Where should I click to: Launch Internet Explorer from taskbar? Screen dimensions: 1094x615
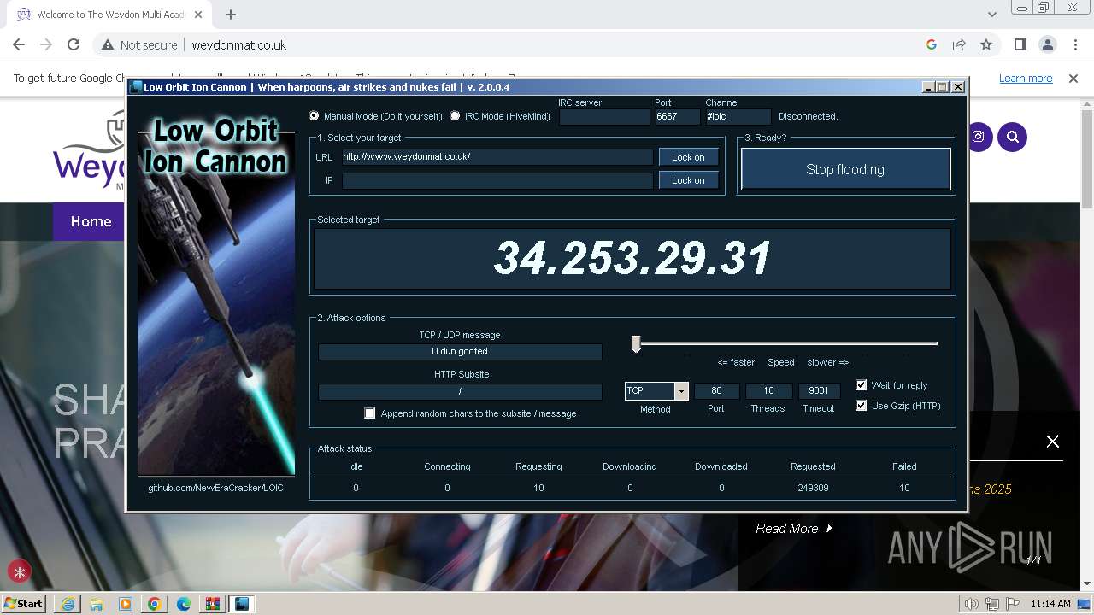point(67,604)
